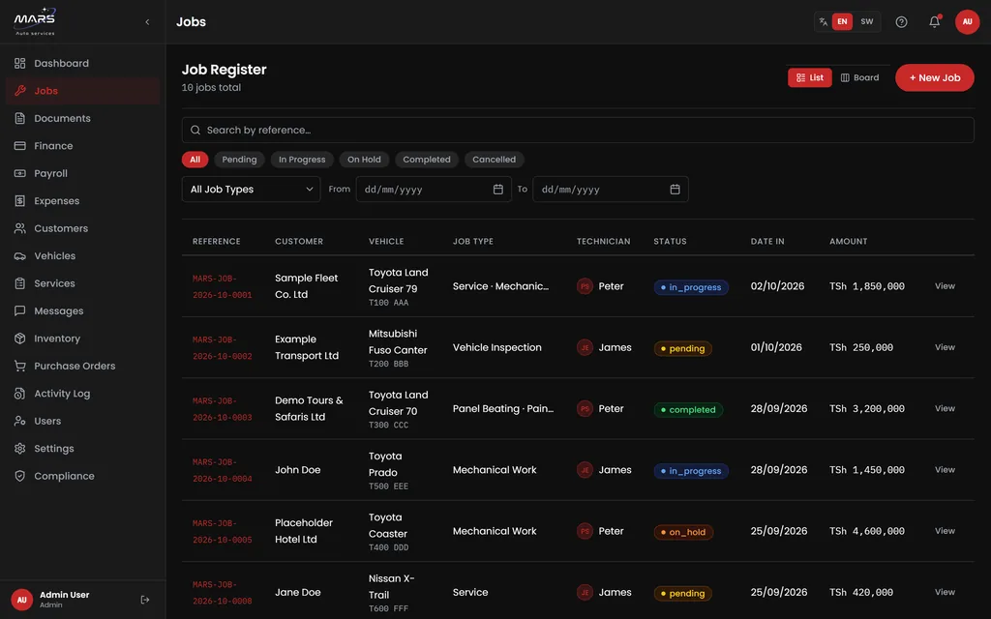Open the To date calendar picker
Screen dimensions: 991x619
tap(675, 190)
